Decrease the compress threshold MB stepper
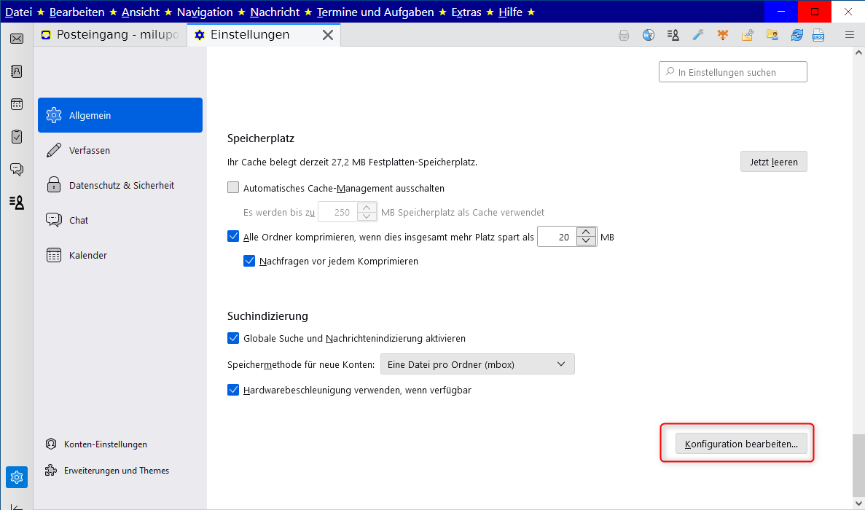The height and width of the screenshot is (510, 865). [x=586, y=241]
